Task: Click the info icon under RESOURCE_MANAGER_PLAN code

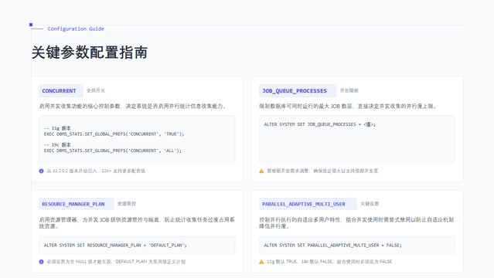Action: pyautogui.click(x=41, y=262)
